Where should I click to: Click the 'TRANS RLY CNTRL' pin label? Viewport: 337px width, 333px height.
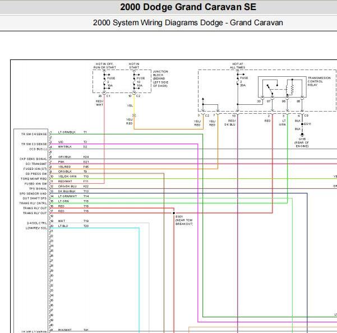33,203
